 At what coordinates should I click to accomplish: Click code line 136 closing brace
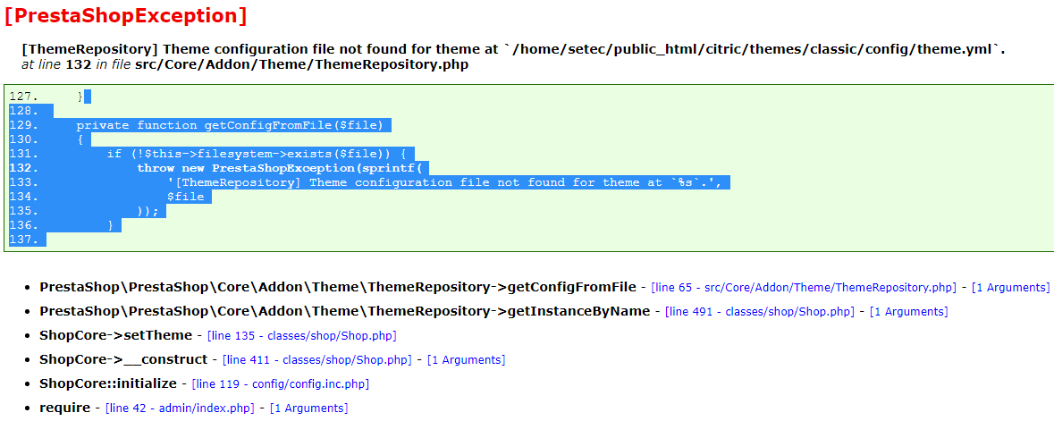point(110,224)
